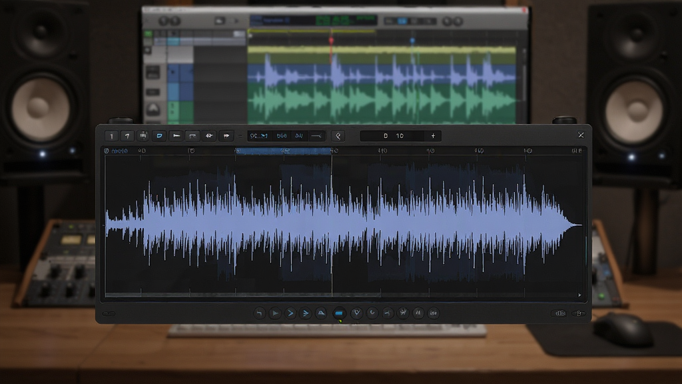This screenshot has width=682, height=384.
Task: Click the lock icon at bottom right
Action: point(579,313)
